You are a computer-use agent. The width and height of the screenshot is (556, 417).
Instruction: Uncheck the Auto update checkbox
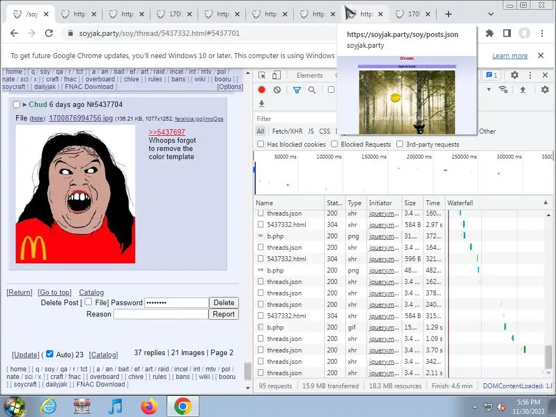pyautogui.click(x=49, y=354)
